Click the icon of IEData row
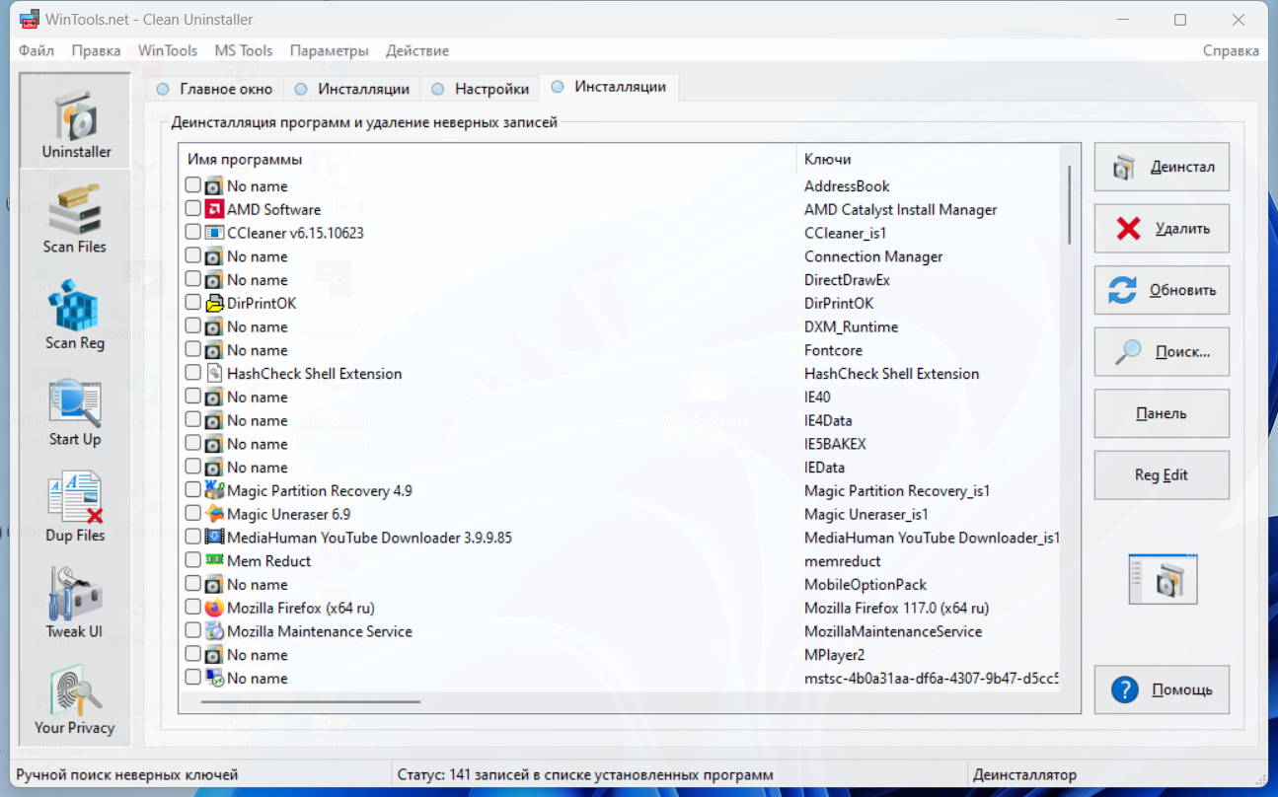Screen dimensions: 1278x797 (x=214, y=468)
